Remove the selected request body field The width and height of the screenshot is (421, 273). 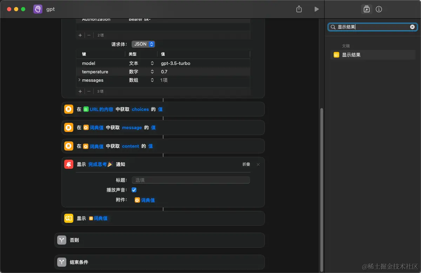point(89,91)
